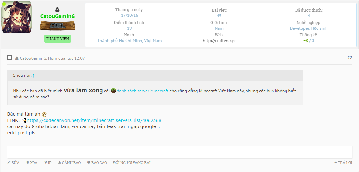This screenshot has height=172, width=359.
Task: Open the post permalink #2
Action: point(349,58)
